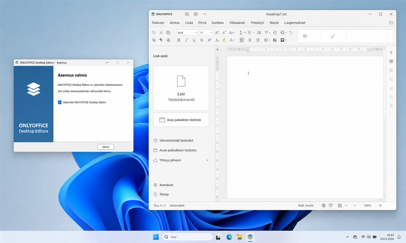This screenshot has width=406, height=243.
Task: Center align the paragraph
Action: (x=250, y=40)
